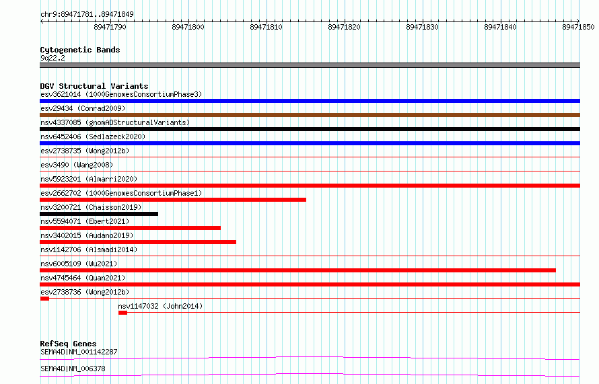The width and height of the screenshot is (599, 384).
Task: Click the black nsv3200721 variant bar
Action: (99, 214)
